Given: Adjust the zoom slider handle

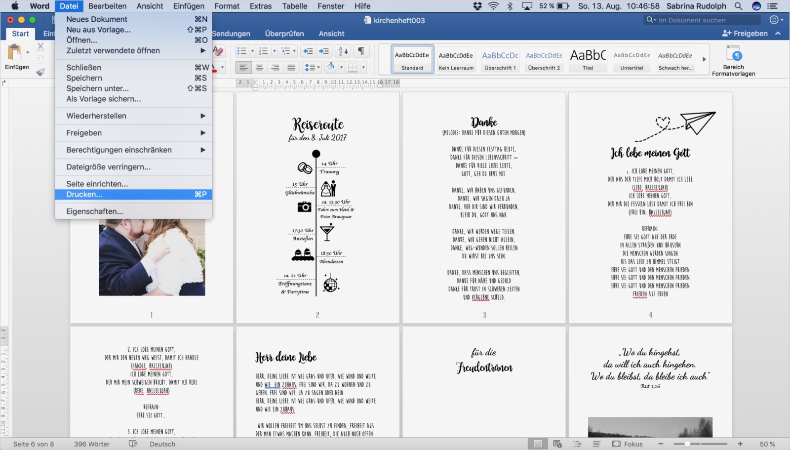Looking at the screenshot, I should click(687, 444).
